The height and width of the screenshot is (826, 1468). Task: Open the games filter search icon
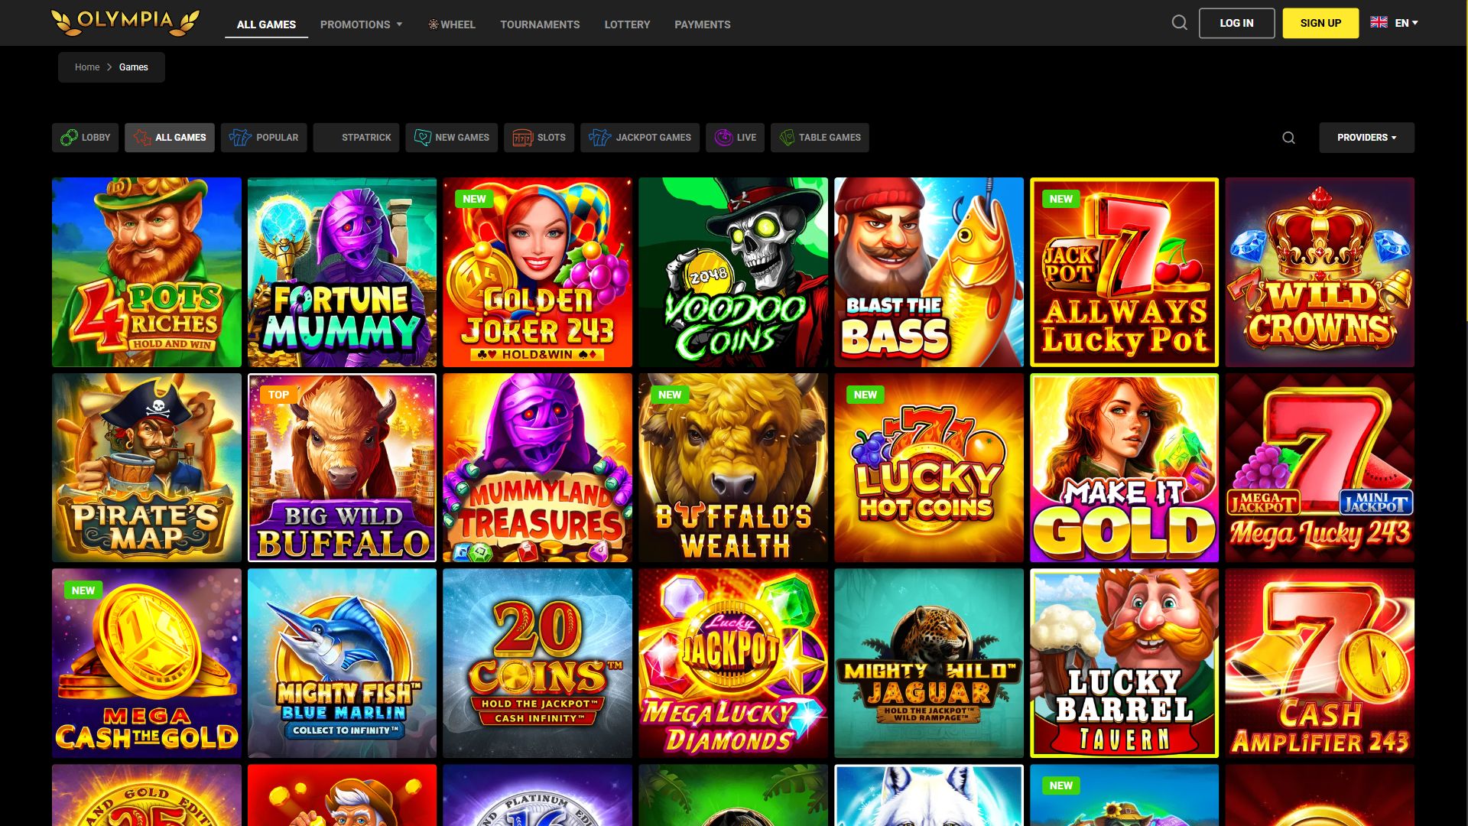(1288, 138)
